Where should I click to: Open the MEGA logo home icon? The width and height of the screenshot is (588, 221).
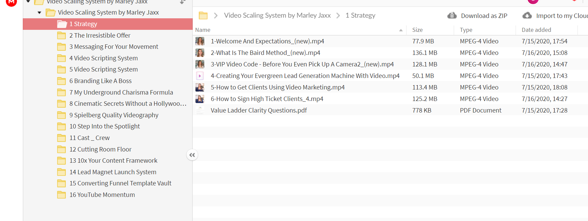[x=11, y=2]
